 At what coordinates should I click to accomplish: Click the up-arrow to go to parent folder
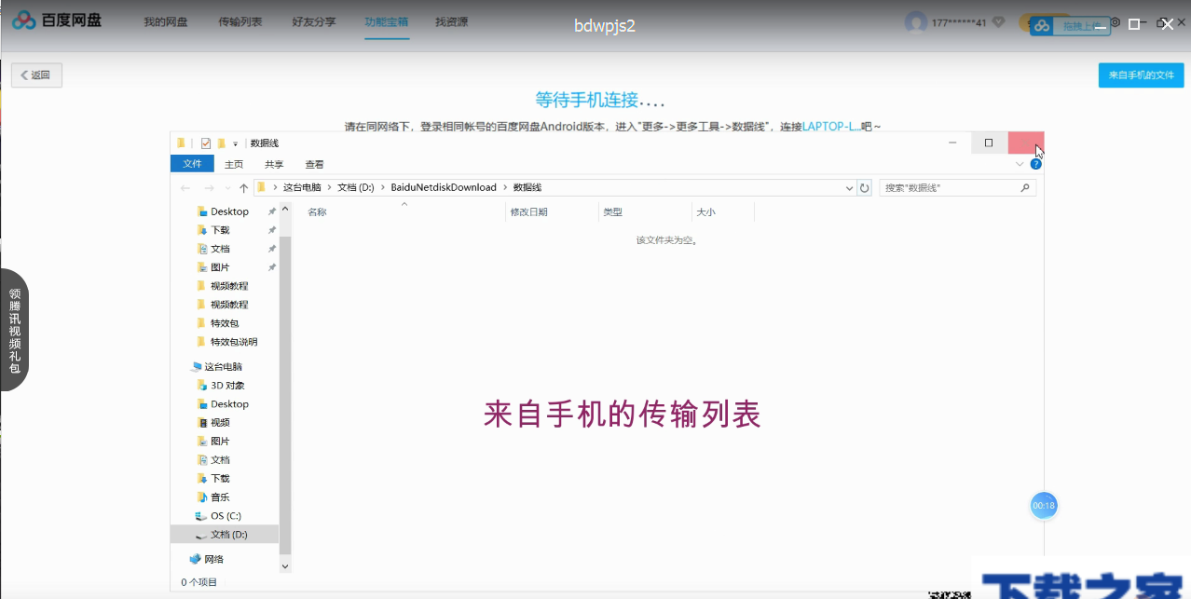pyautogui.click(x=244, y=186)
